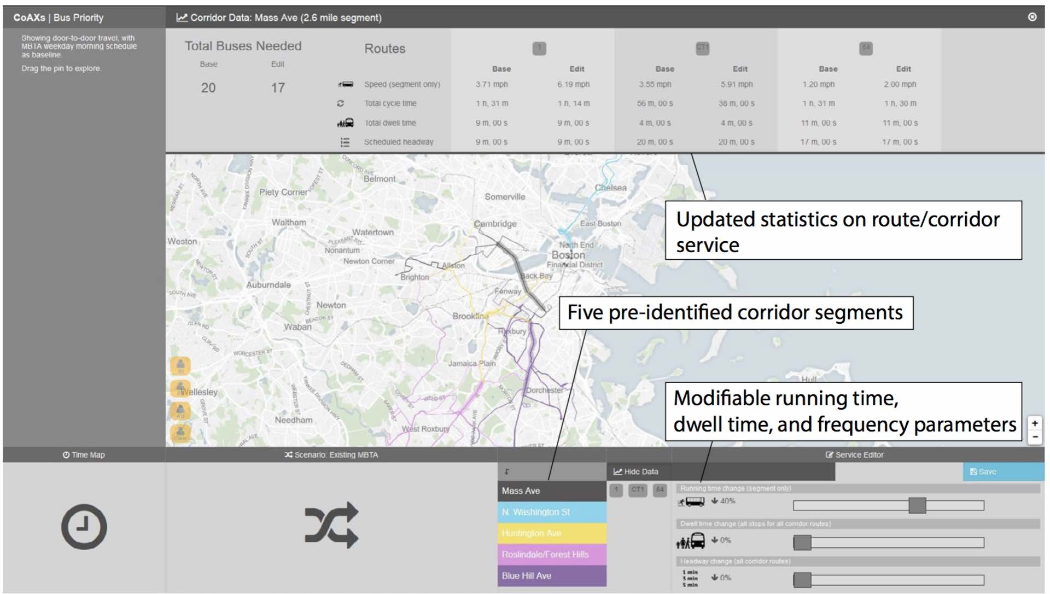Image resolution: width=1050 pixels, height=594 pixels.
Task: Open the Service Editor tab
Action: coord(854,455)
